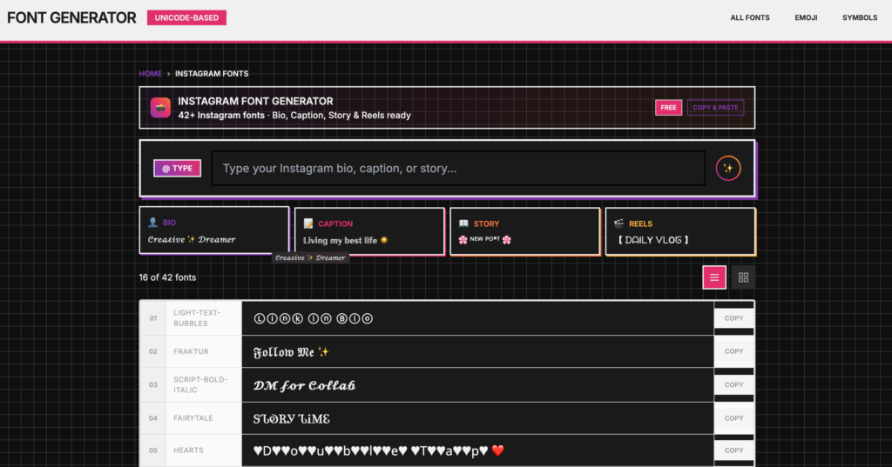Choose the Story preset card
892x467 pixels.
coord(524,231)
